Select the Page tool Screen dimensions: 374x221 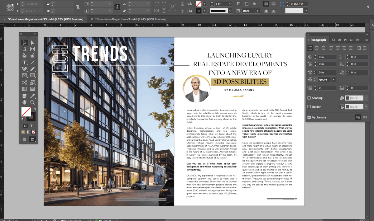pos(25,49)
